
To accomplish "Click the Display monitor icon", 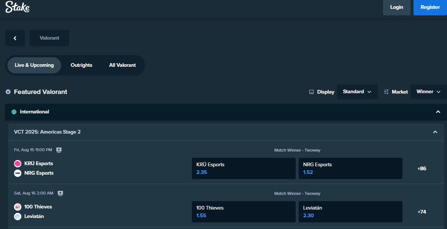I will (312, 92).
